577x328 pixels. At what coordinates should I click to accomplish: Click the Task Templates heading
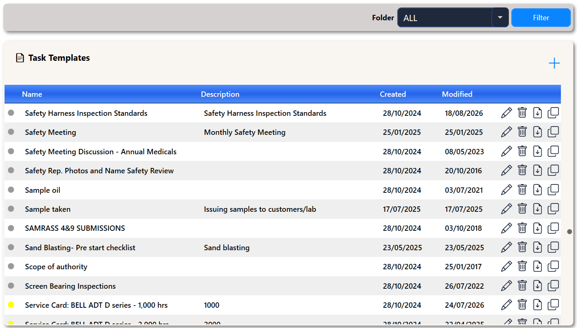pyautogui.click(x=59, y=58)
